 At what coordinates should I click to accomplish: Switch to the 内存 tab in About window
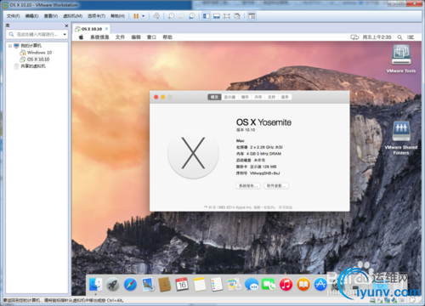tap(258, 97)
